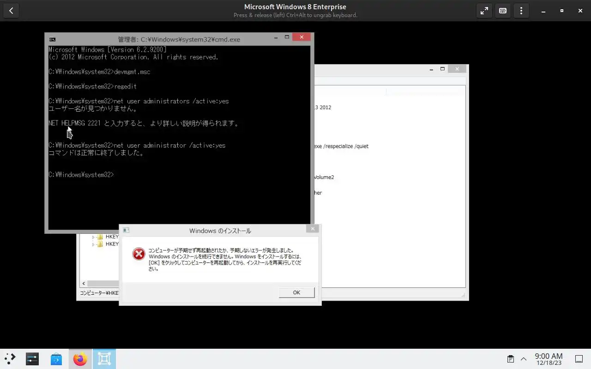The image size is (591, 369).
Task: Click the registry tree's left scroll arrow
Action: 84,283
